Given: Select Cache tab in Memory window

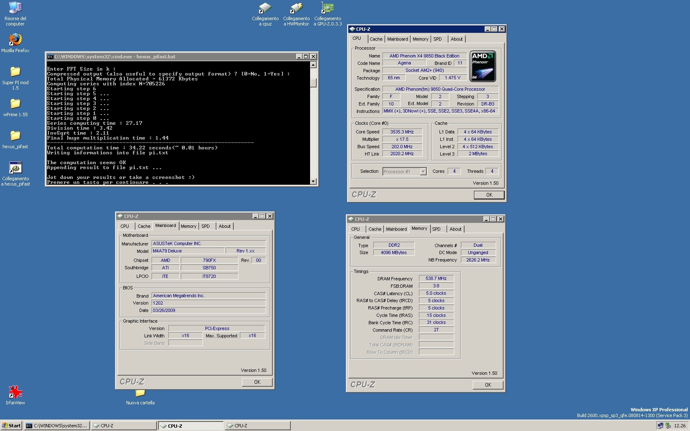Looking at the screenshot, I should tap(375, 229).
